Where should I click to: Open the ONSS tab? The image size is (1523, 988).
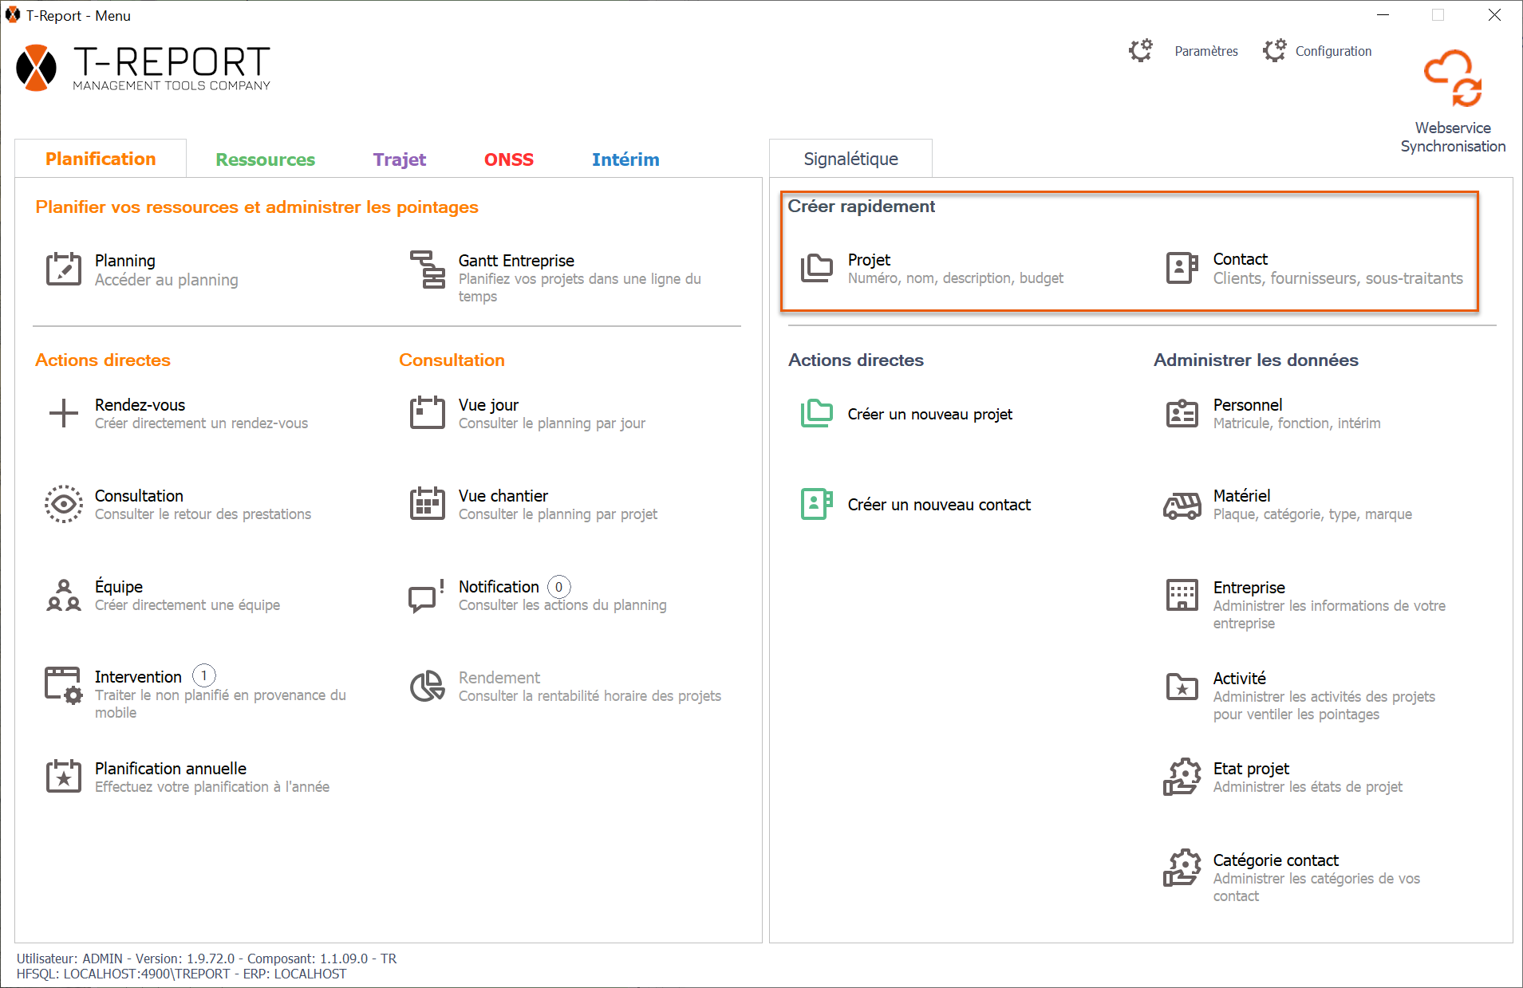pos(508,159)
